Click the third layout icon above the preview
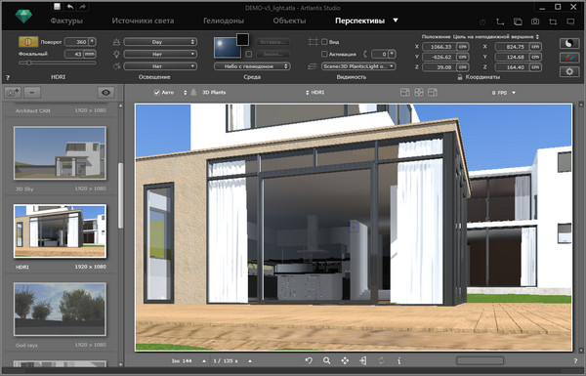586x376 pixels. (433, 93)
